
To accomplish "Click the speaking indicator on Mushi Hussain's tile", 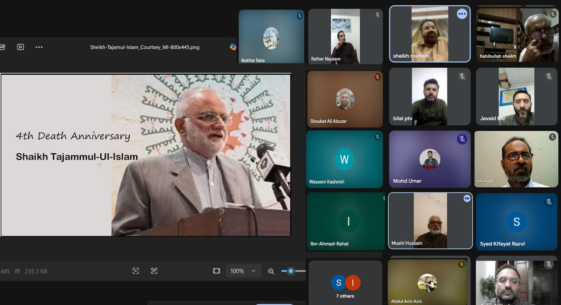I will 467,199.
